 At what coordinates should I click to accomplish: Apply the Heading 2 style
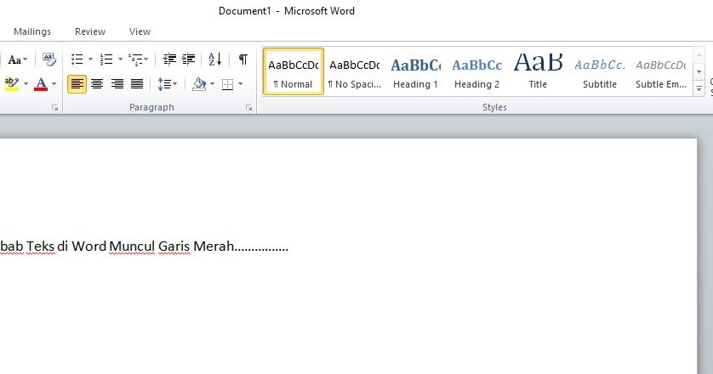(x=477, y=71)
